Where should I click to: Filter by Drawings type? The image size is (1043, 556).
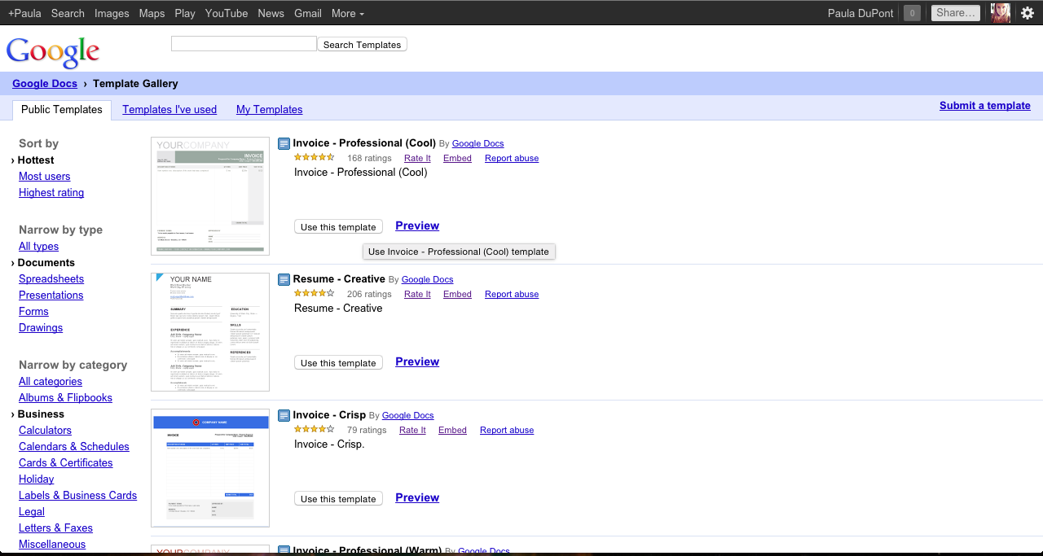click(41, 328)
